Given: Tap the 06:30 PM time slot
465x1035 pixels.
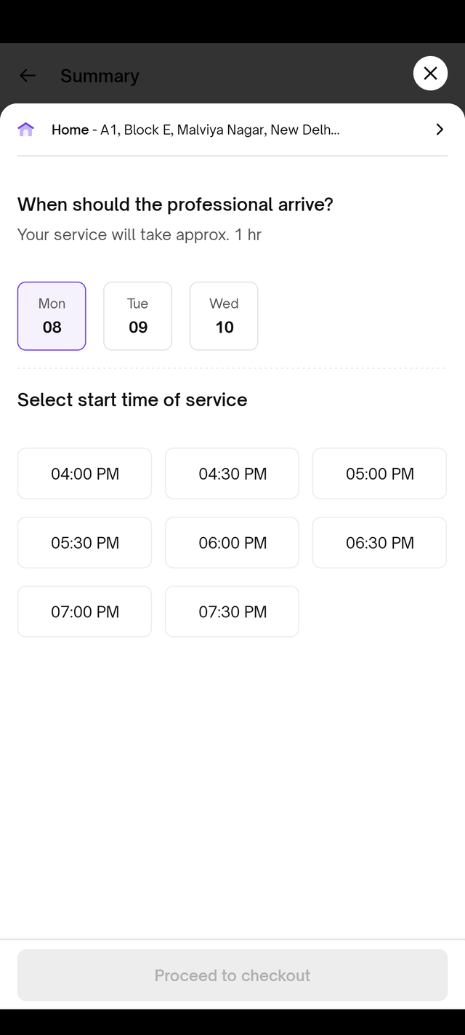Looking at the screenshot, I should click(x=379, y=543).
